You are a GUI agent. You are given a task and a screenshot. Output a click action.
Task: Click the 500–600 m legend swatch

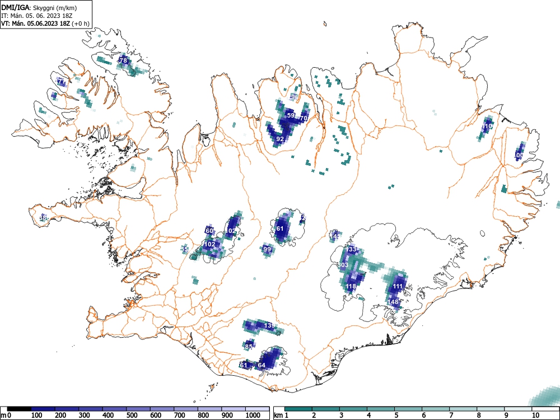coord(138,409)
